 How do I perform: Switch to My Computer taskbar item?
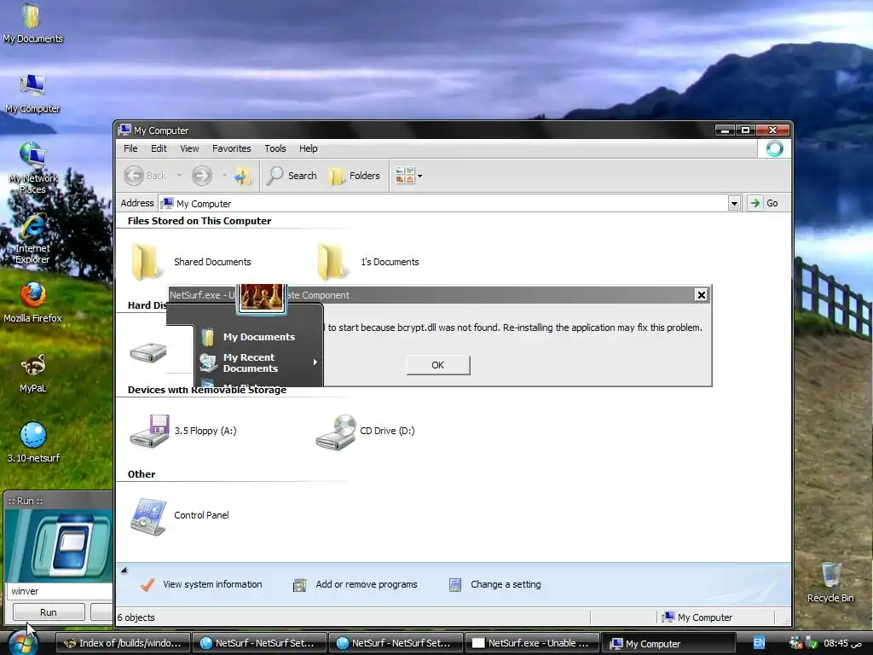tap(669, 643)
